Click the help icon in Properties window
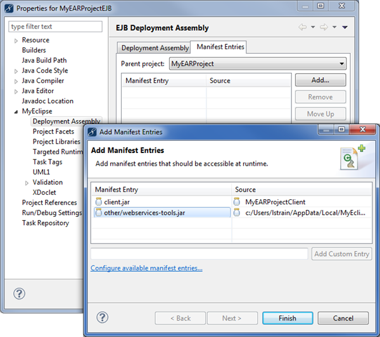 [20, 294]
